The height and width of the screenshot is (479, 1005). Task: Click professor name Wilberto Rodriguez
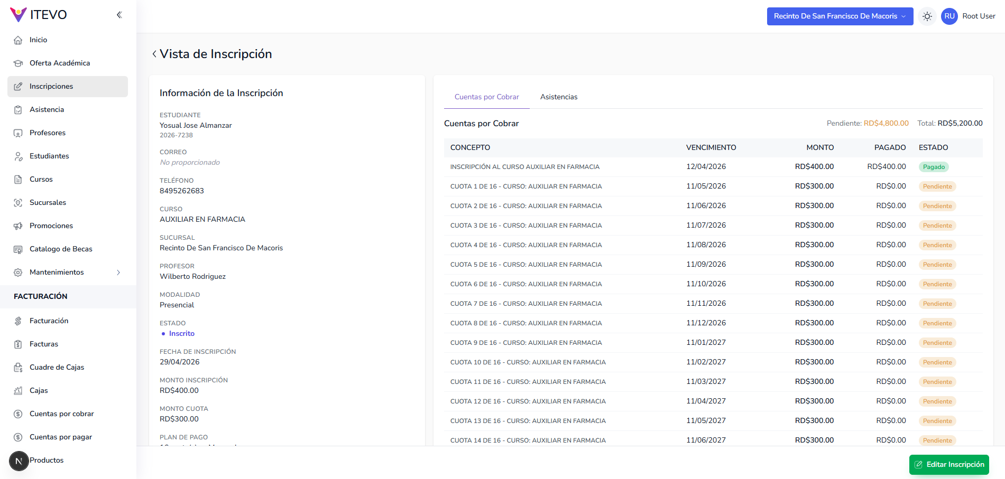coord(192,277)
